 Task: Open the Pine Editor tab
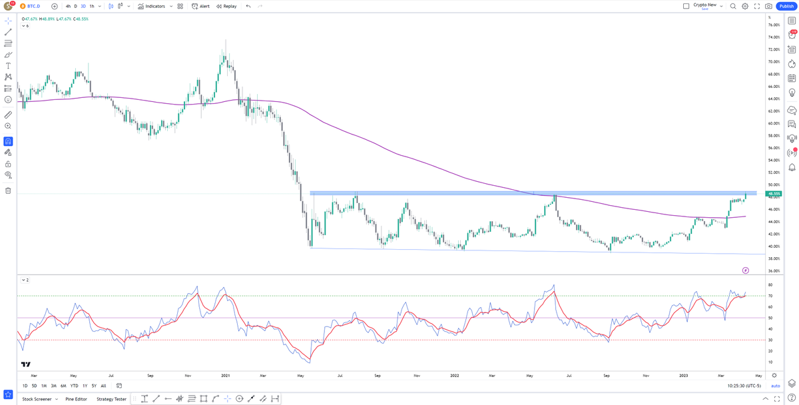click(x=76, y=399)
